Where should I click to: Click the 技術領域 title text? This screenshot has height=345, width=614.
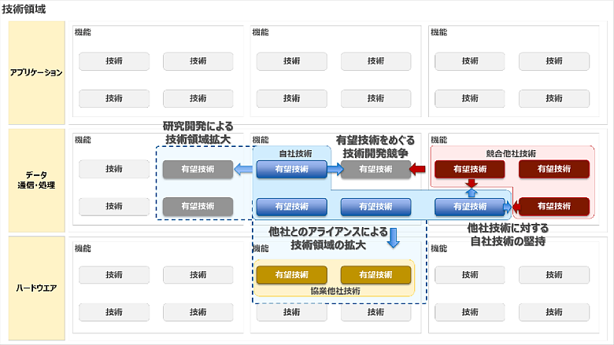tap(22, 9)
